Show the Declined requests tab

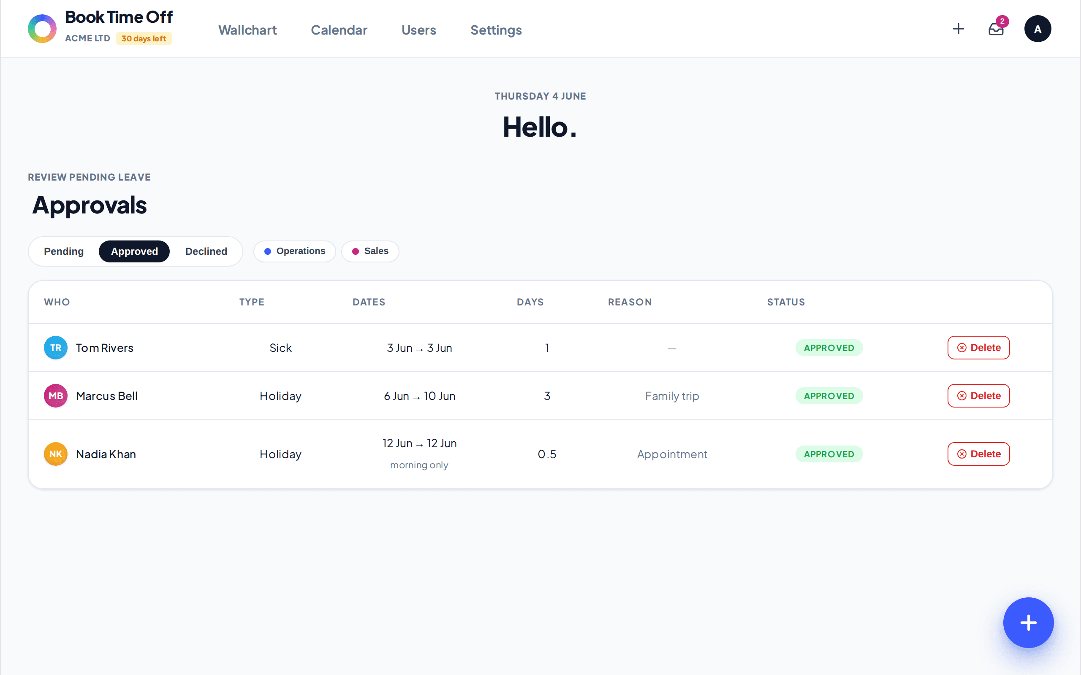(206, 251)
